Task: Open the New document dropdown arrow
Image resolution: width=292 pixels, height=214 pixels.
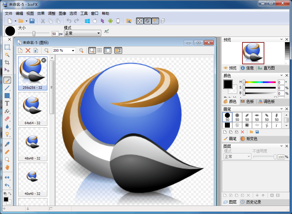Action: [x=15, y=21]
